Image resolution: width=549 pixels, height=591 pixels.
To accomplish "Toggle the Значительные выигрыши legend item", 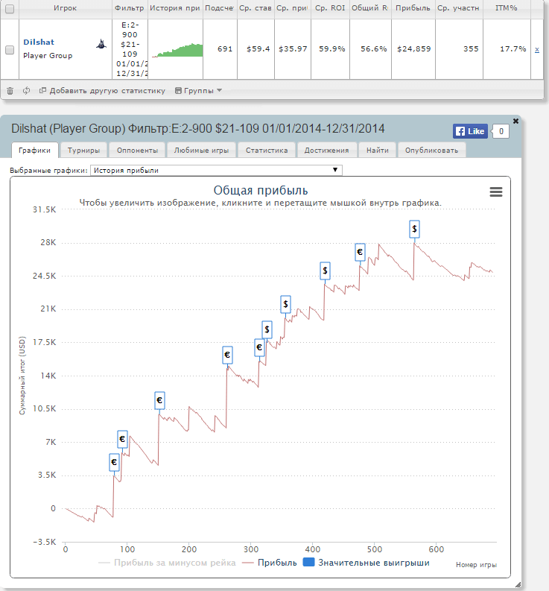I will click(x=366, y=563).
